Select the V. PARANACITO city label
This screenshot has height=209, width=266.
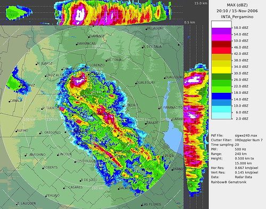pos(171,108)
